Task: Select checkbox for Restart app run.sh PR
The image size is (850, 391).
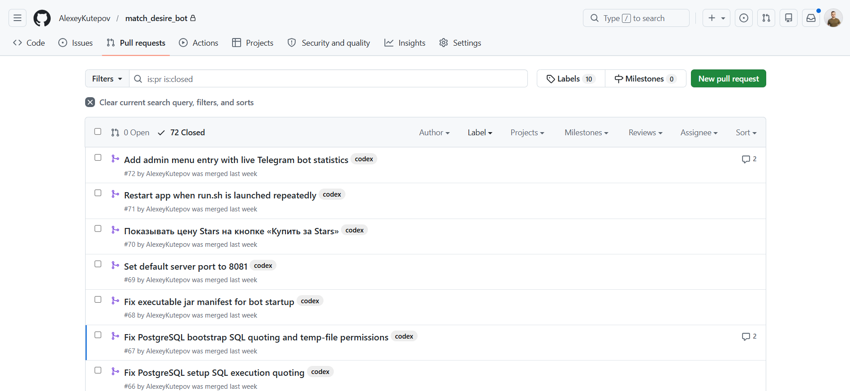Action: (98, 193)
